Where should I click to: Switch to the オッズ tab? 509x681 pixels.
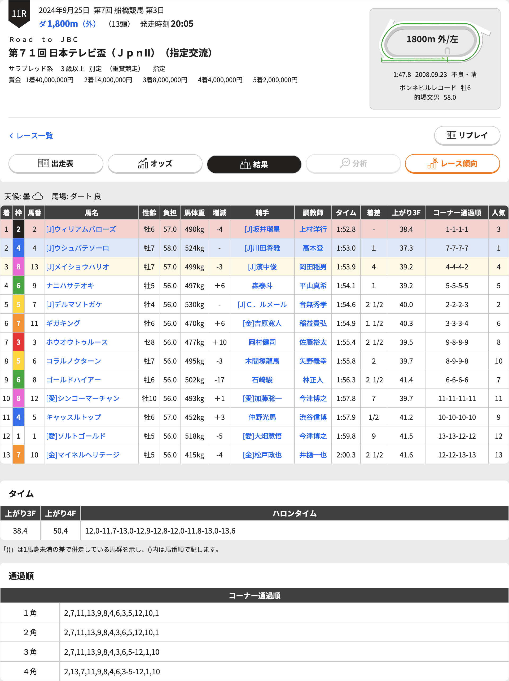coord(155,163)
